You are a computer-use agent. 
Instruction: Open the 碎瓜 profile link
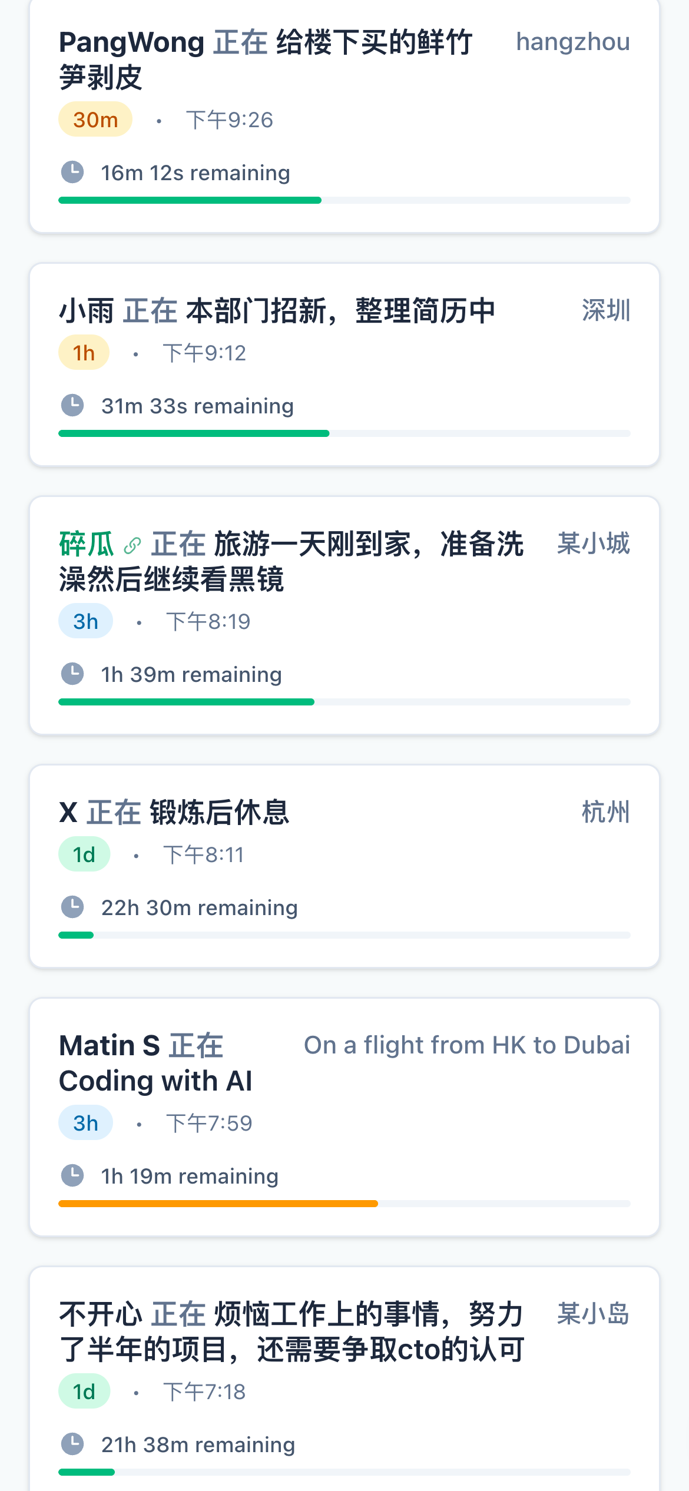[87, 544]
